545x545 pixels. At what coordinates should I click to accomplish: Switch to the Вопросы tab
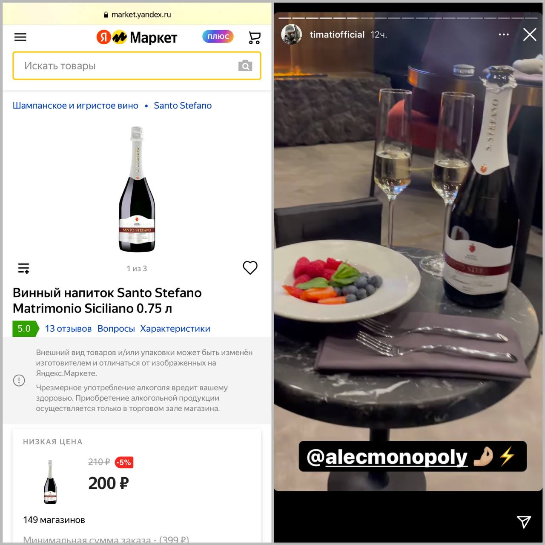116,329
